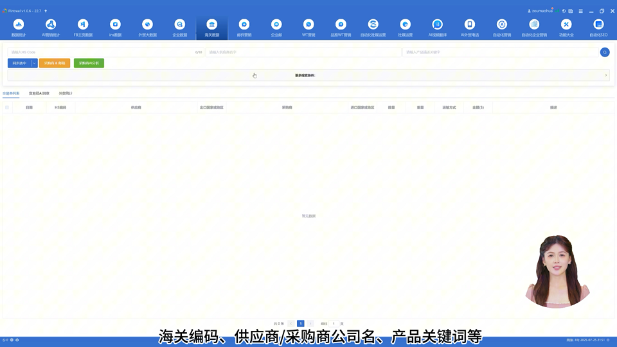617x347 pixels.
Task: Click the zoumaohua user account
Action: [540, 11]
